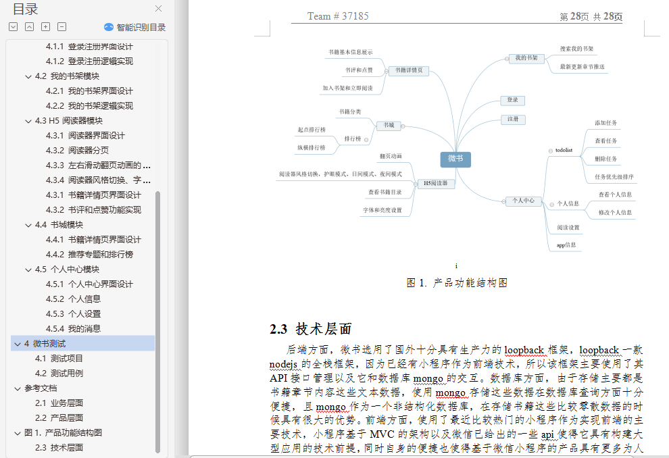Collapse the 4 微书测试 outline node
The width and height of the screenshot is (669, 458).
coord(18,344)
